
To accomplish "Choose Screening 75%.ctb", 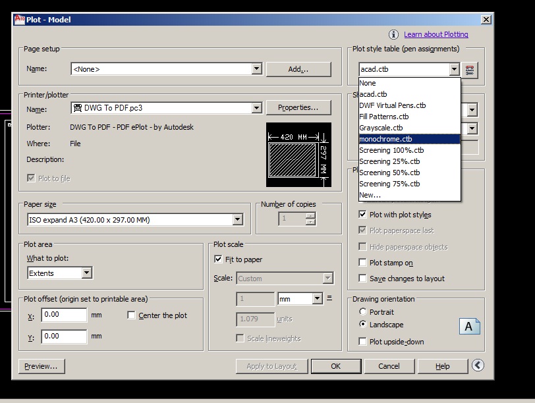I will tap(409, 184).
